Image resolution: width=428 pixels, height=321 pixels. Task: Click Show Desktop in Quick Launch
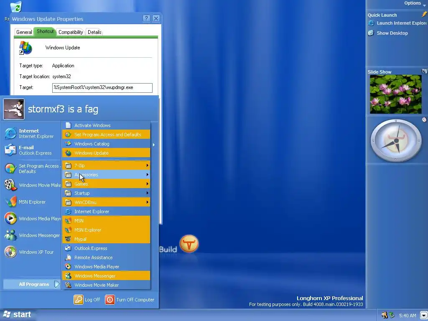point(388,33)
